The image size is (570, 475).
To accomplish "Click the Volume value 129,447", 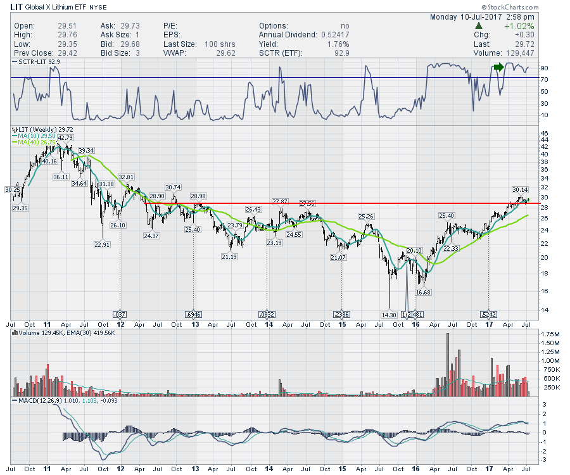I will tap(520, 53).
